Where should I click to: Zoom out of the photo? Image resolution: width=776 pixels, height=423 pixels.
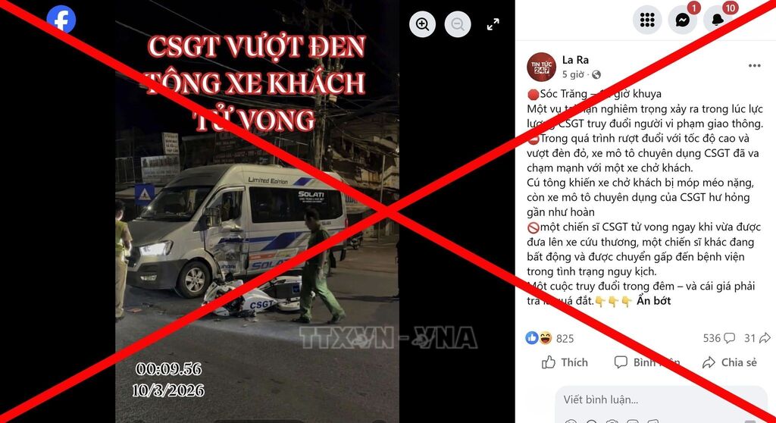(458, 23)
